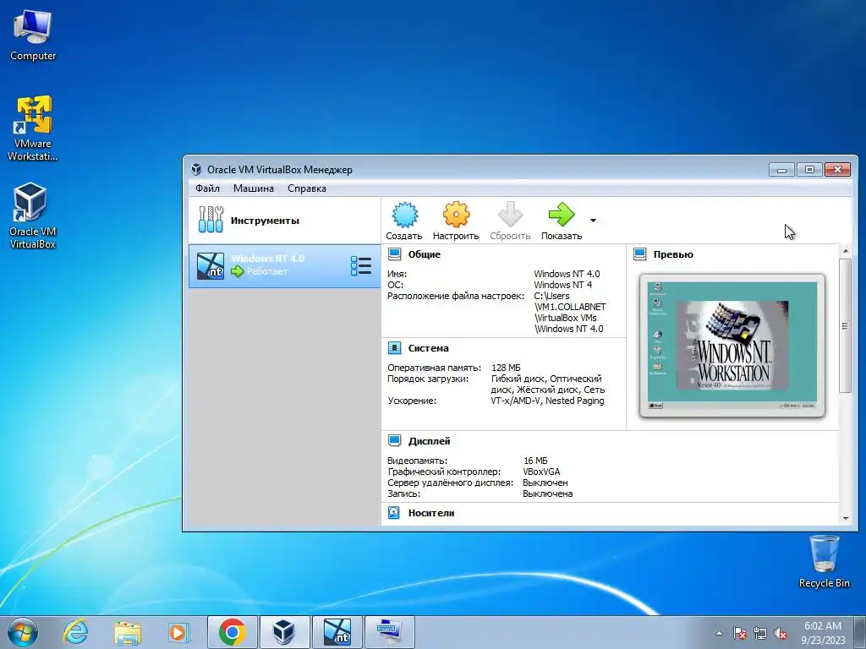866x649 pixels.
Task: Click the Общие section monitor icon
Action: (x=394, y=254)
